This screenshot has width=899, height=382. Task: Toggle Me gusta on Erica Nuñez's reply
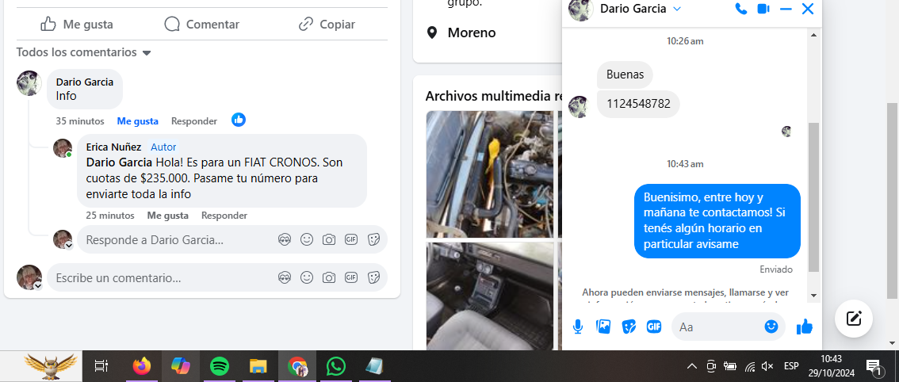(167, 216)
